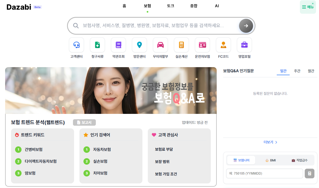
Task: Select the BMI calculator tab
Action: 271,160
